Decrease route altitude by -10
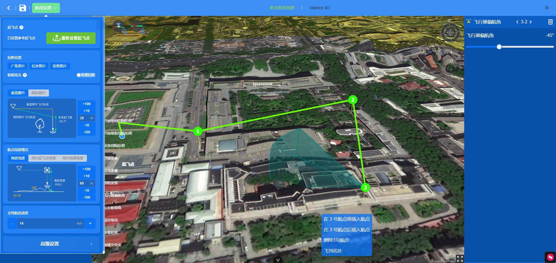Screen dimensions: 556x263 click(87, 191)
